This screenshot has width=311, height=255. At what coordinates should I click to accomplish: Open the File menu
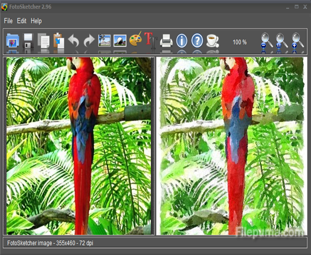coord(8,21)
